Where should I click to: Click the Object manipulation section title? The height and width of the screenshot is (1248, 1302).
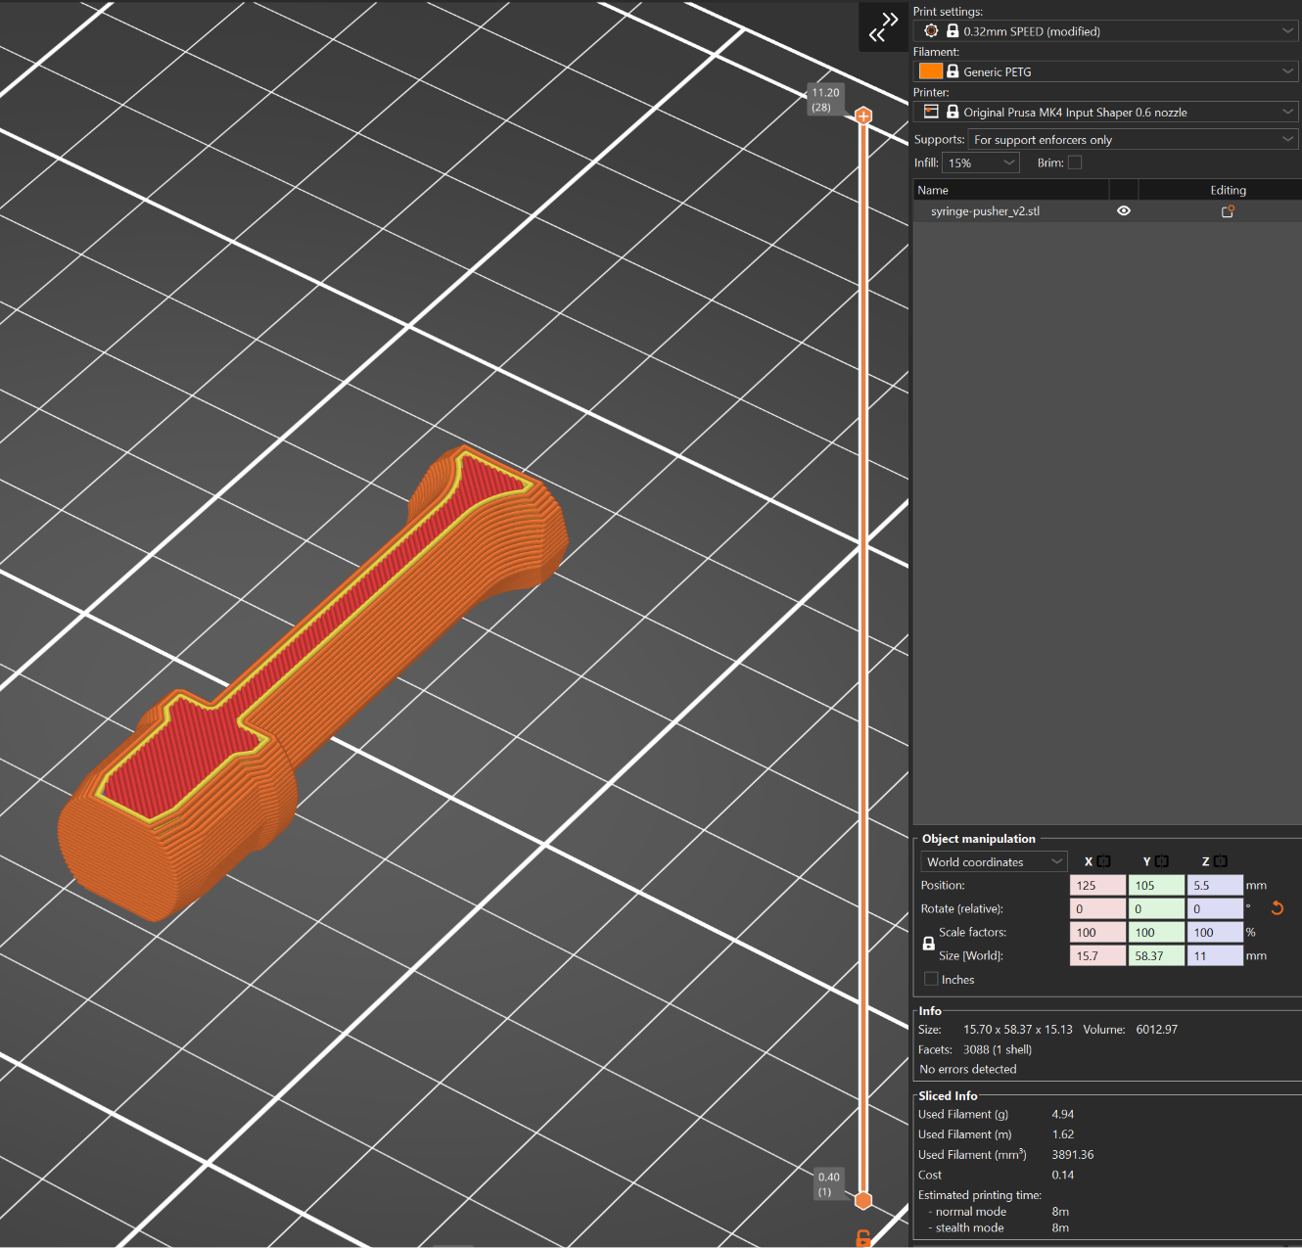click(978, 839)
